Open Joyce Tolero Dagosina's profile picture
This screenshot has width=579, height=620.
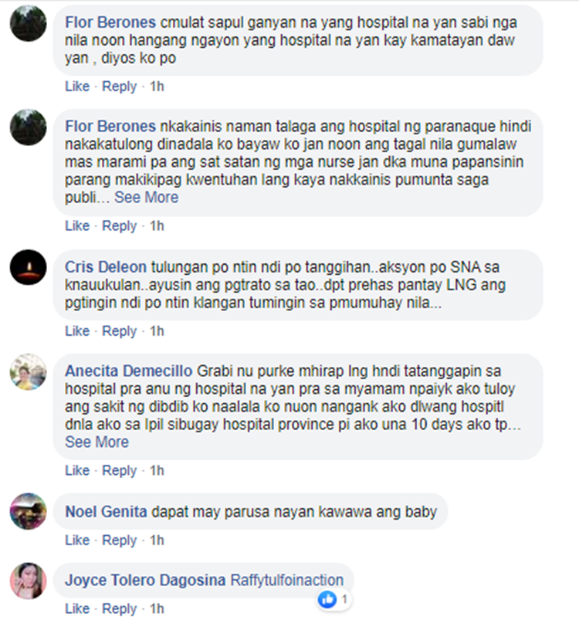(28, 581)
